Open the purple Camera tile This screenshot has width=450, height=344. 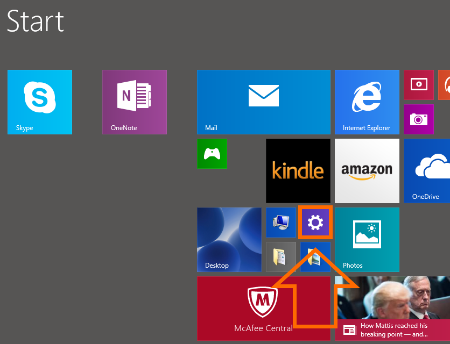pyautogui.click(x=419, y=119)
